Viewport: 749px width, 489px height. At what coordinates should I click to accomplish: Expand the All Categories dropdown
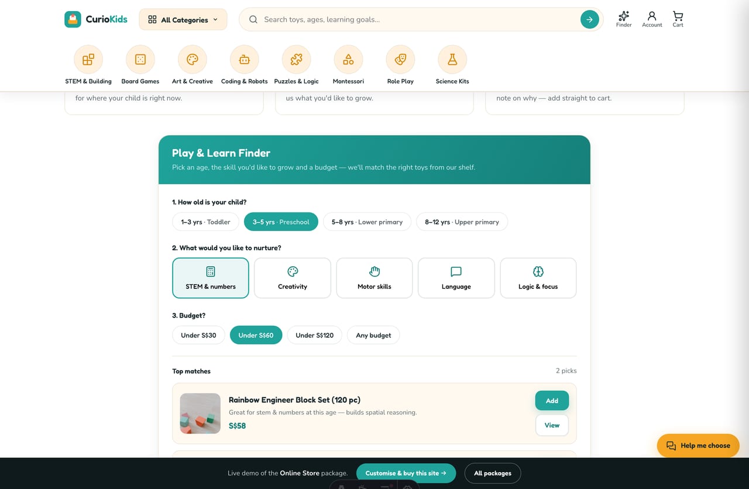[x=183, y=19]
